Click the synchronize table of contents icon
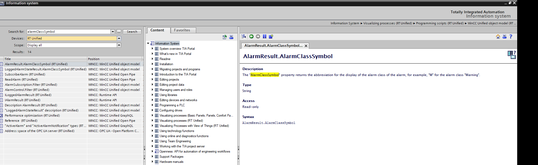 pos(244,37)
